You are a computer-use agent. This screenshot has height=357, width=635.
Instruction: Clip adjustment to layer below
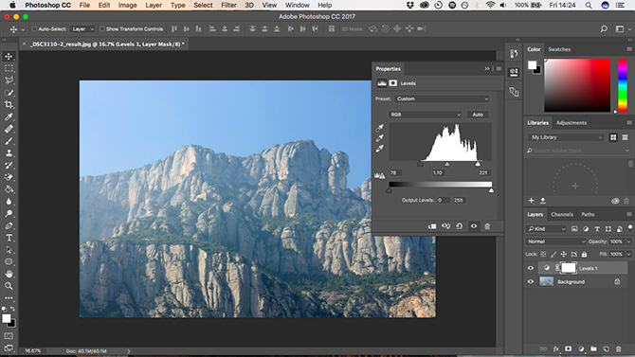coord(432,226)
